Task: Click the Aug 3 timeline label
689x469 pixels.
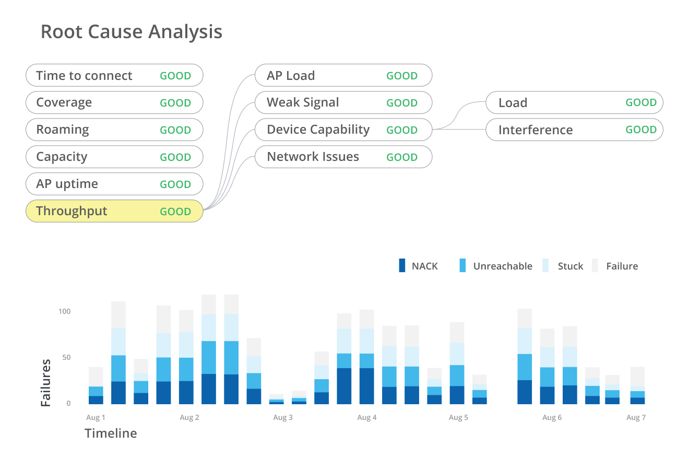Action: tap(282, 417)
